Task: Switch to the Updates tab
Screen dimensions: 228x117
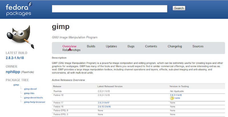Action: coord(111,46)
